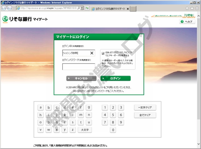Close the ログイン browser tab
The width and height of the screenshot is (201, 149).
128,9
